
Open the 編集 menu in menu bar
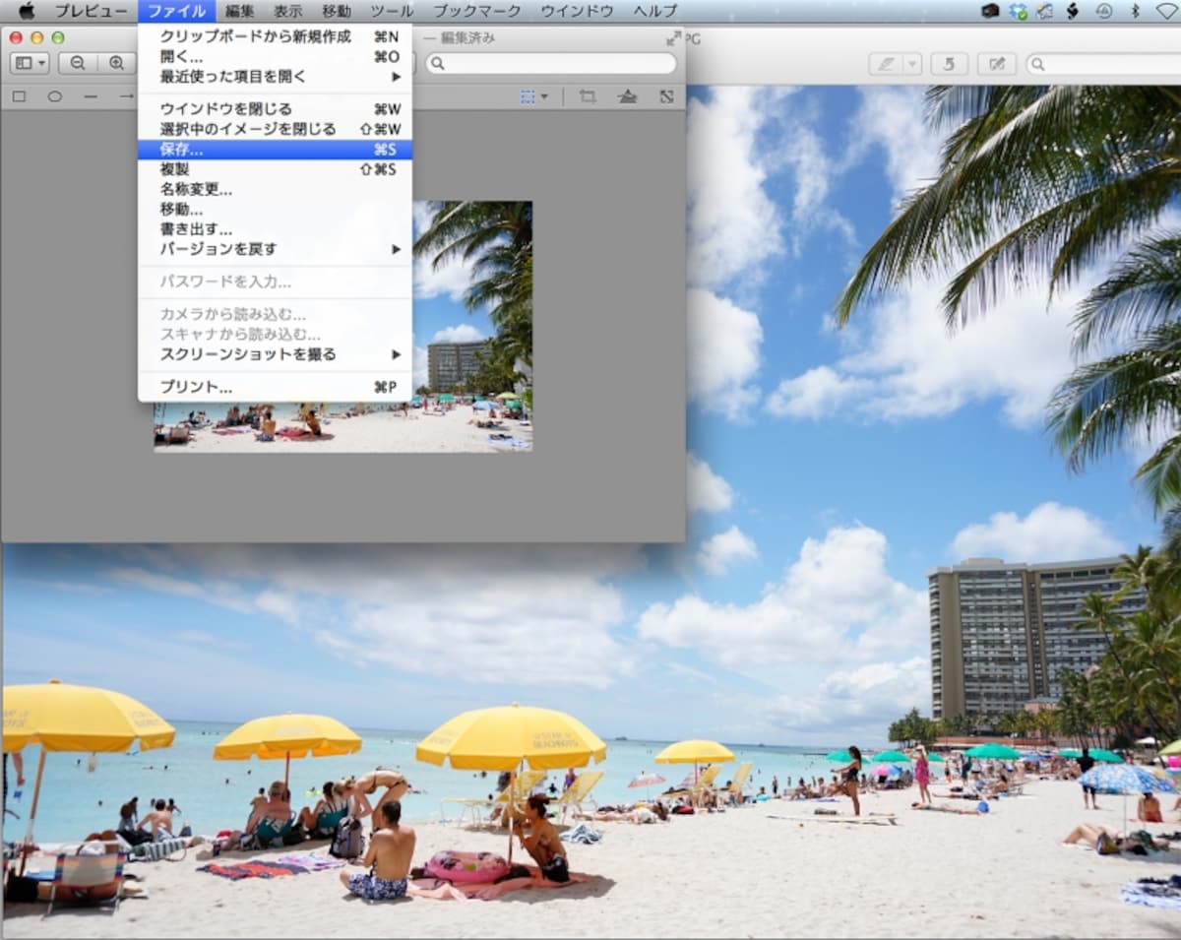point(239,11)
